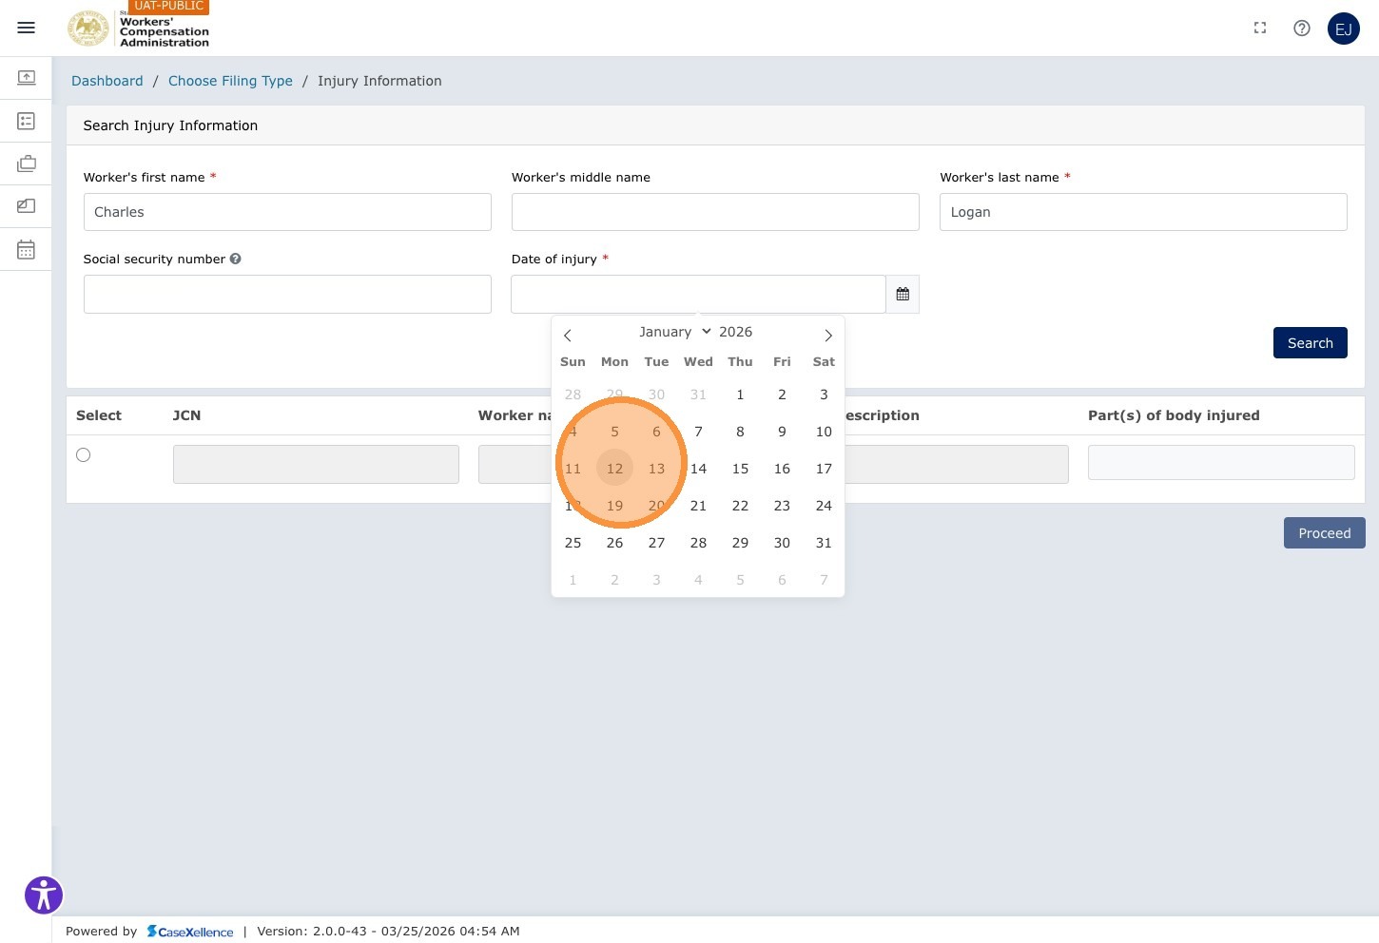Open the help question mark icon

pyautogui.click(x=1302, y=29)
